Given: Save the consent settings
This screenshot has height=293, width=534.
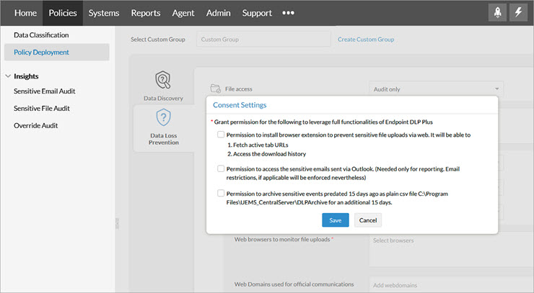Looking at the screenshot, I should pos(335,220).
